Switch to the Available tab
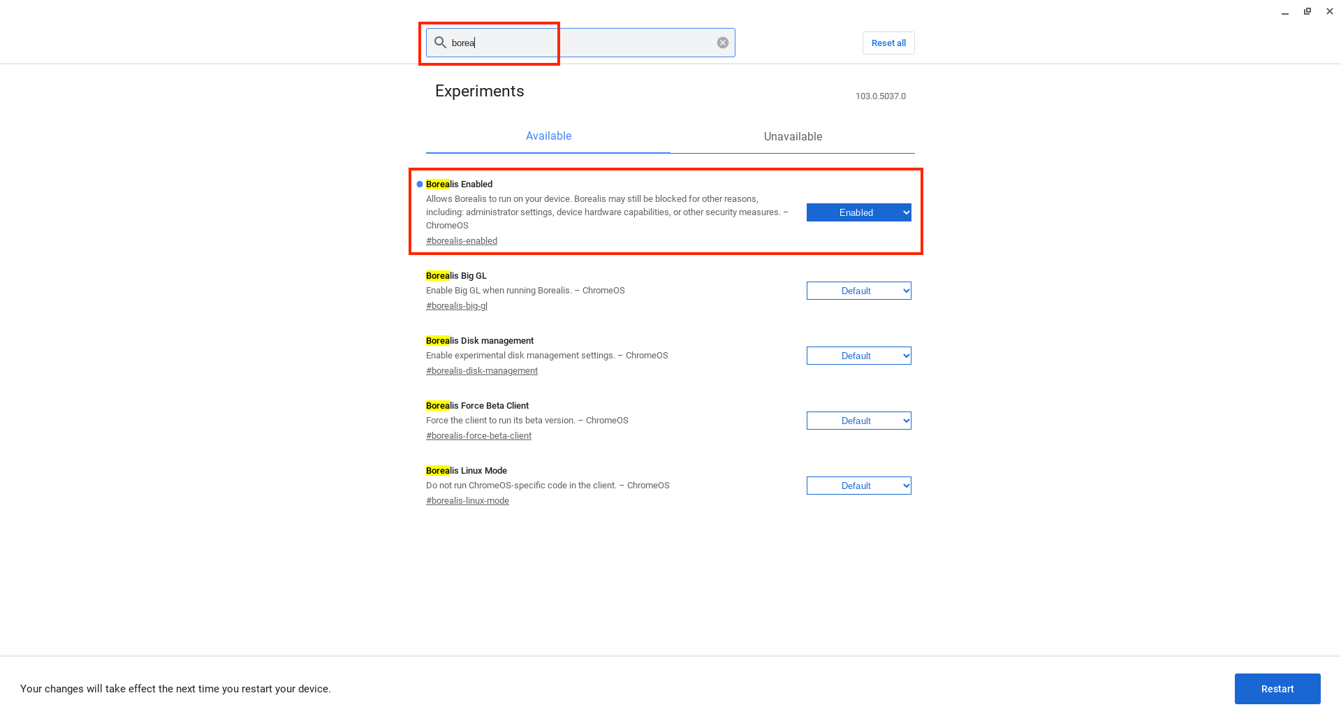 pyautogui.click(x=548, y=136)
